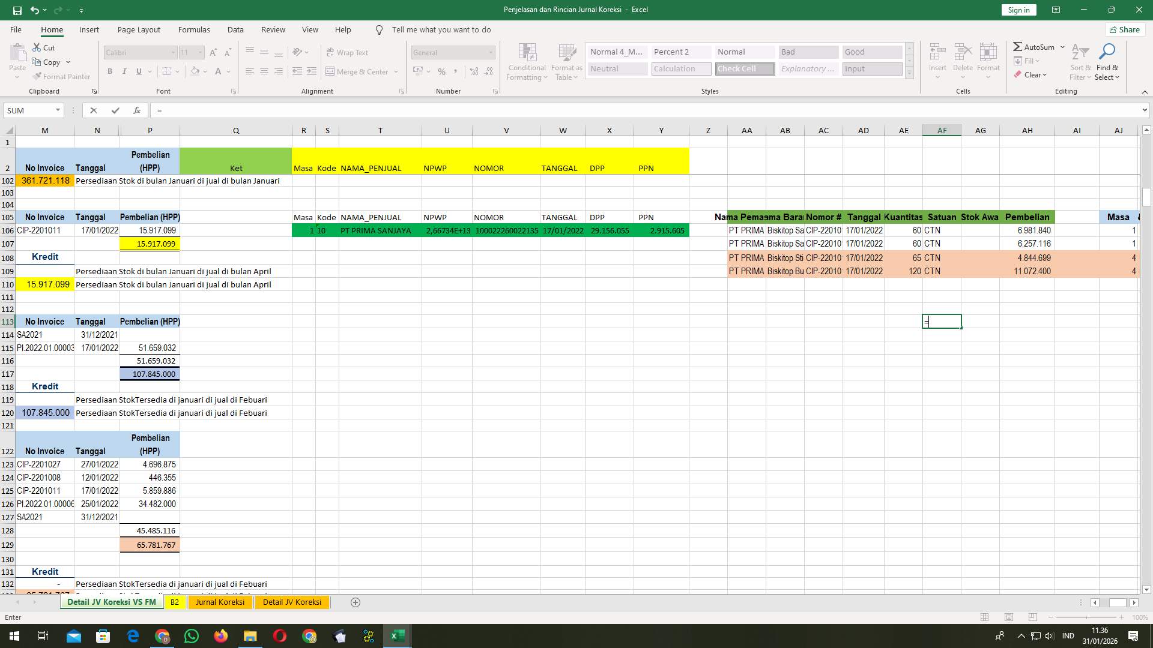Open the font name dropdown
Screen dimensions: 1153x648
coord(173,52)
